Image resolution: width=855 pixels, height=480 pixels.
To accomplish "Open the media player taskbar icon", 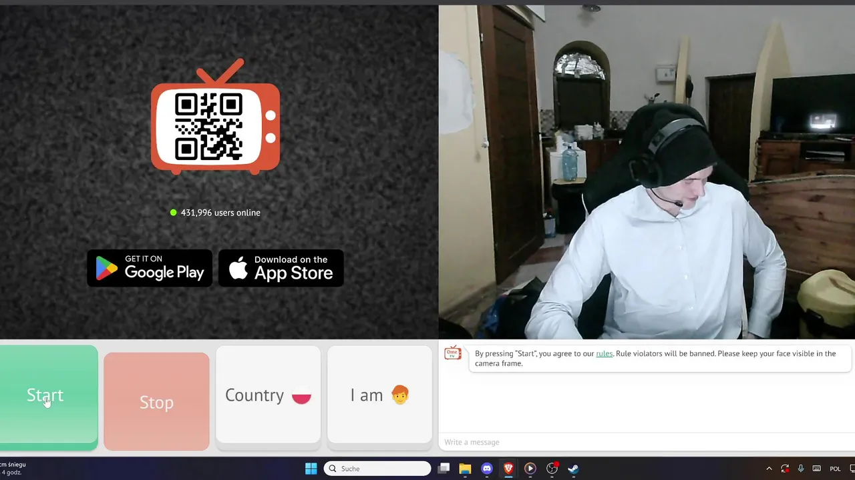I will [530, 469].
